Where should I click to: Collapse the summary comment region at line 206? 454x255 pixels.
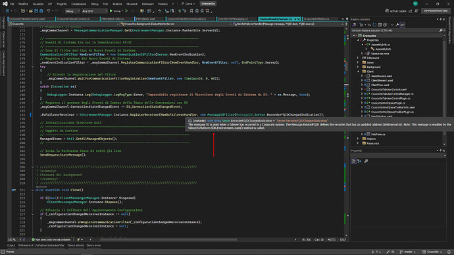(33, 167)
